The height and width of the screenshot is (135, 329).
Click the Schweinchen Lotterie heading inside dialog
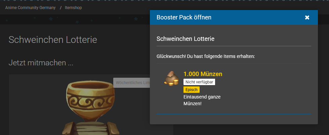click(x=186, y=39)
